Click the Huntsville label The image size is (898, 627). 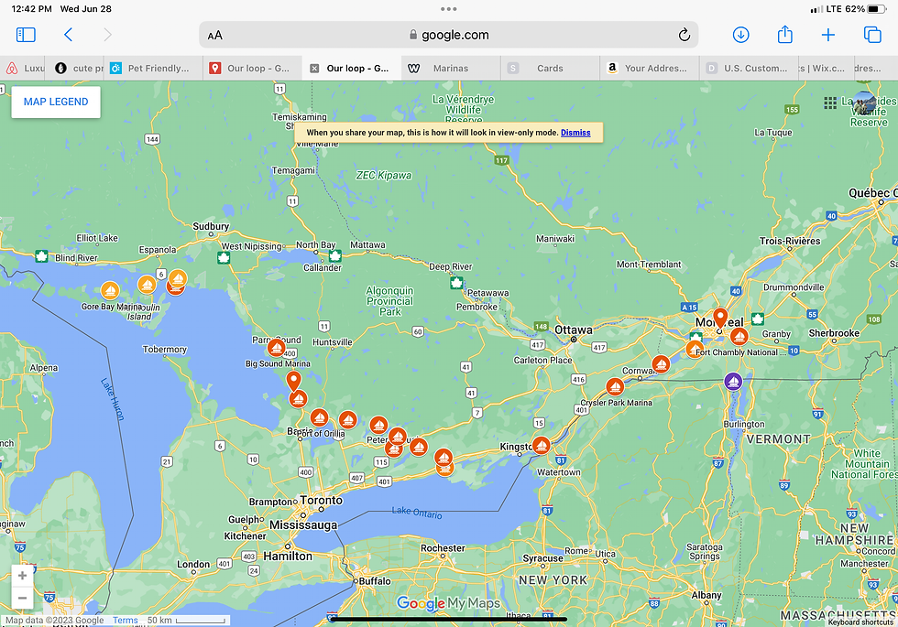[x=332, y=342]
